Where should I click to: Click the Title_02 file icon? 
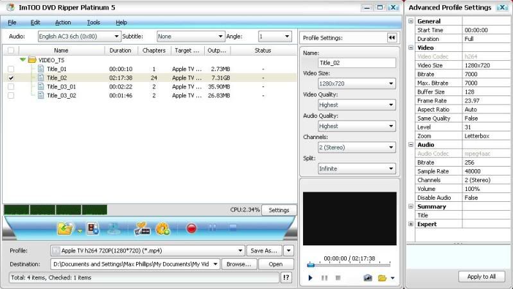tap(40, 78)
